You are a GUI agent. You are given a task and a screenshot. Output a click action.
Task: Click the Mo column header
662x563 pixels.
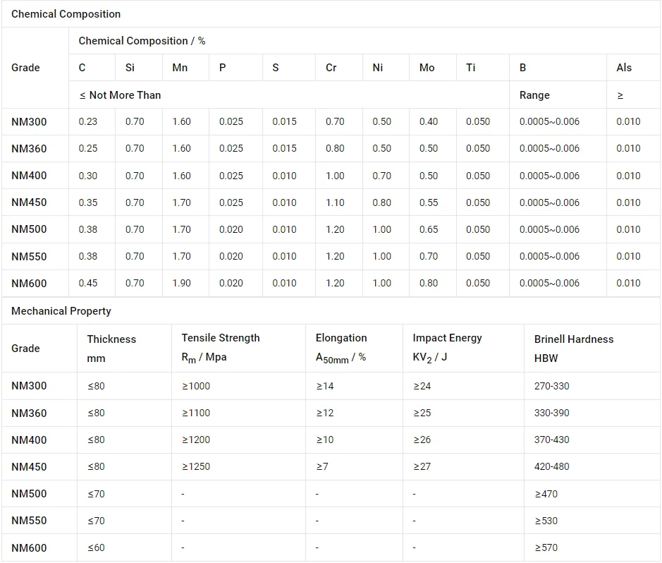(427, 68)
